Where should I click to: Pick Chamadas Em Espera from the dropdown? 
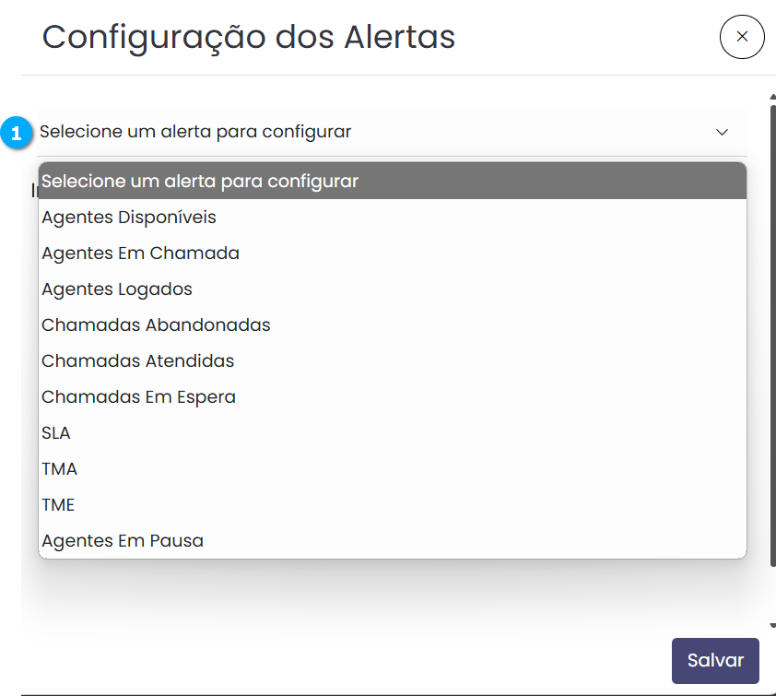pyautogui.click(x=138, y=397)
